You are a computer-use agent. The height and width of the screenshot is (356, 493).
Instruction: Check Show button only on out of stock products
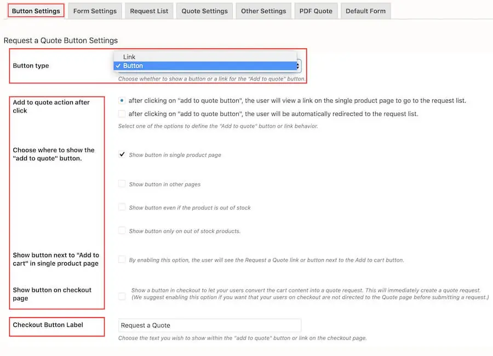122,231
